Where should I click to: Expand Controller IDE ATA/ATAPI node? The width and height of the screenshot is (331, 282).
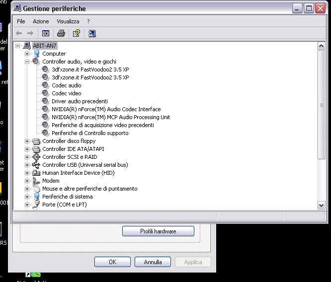point(27,149)
